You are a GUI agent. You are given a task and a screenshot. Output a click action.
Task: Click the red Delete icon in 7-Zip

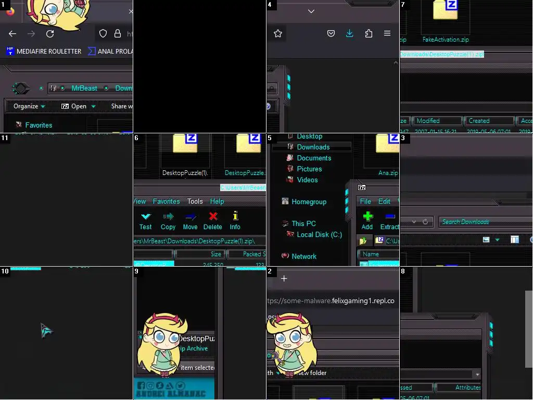tap(213, 220)
